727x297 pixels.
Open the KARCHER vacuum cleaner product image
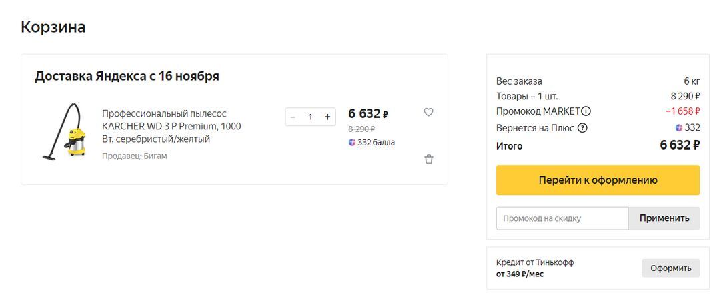pos(64,131)
